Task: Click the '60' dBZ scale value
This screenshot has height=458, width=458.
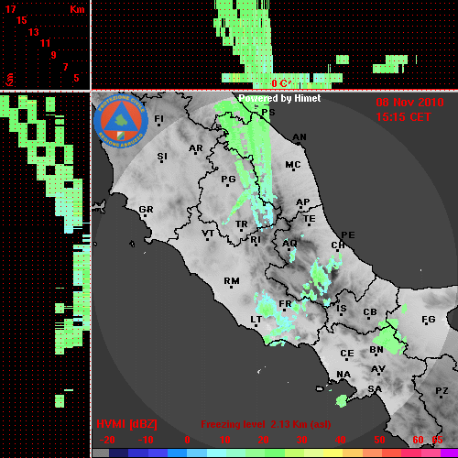Action: point(418,440)
